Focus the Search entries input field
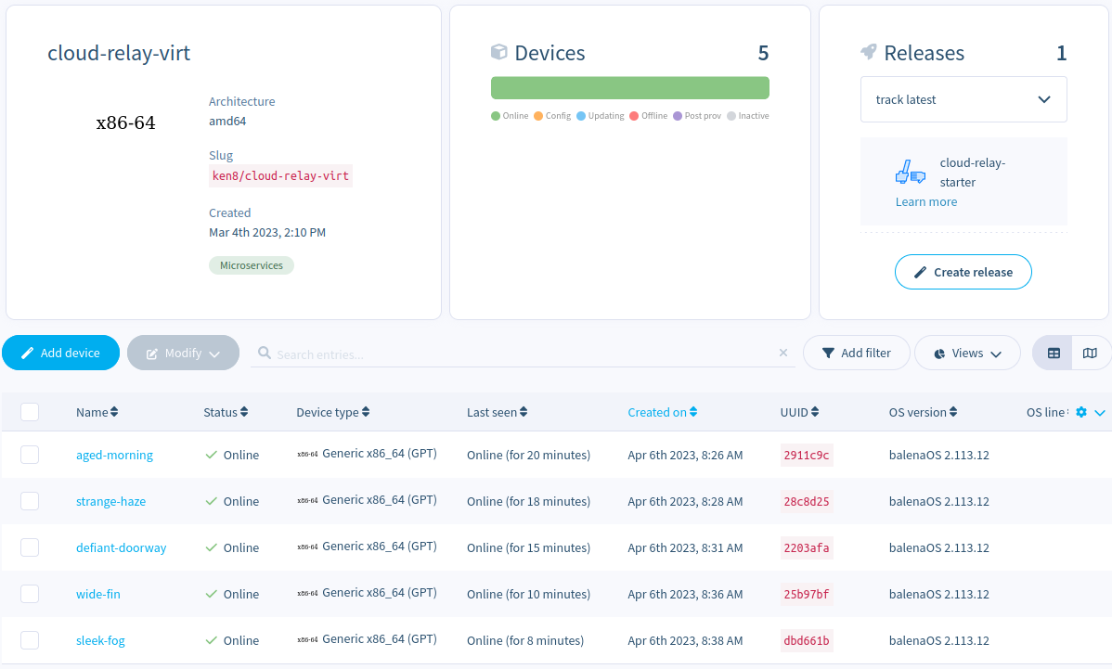1112x669 pixels. 520,354
